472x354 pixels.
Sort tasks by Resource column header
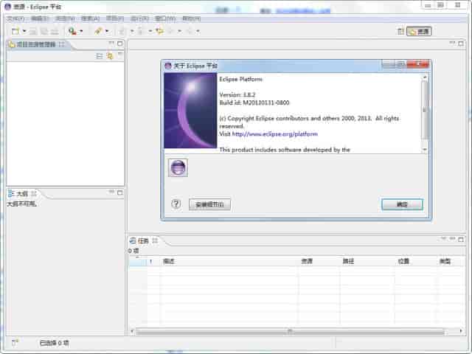point(319,261)
